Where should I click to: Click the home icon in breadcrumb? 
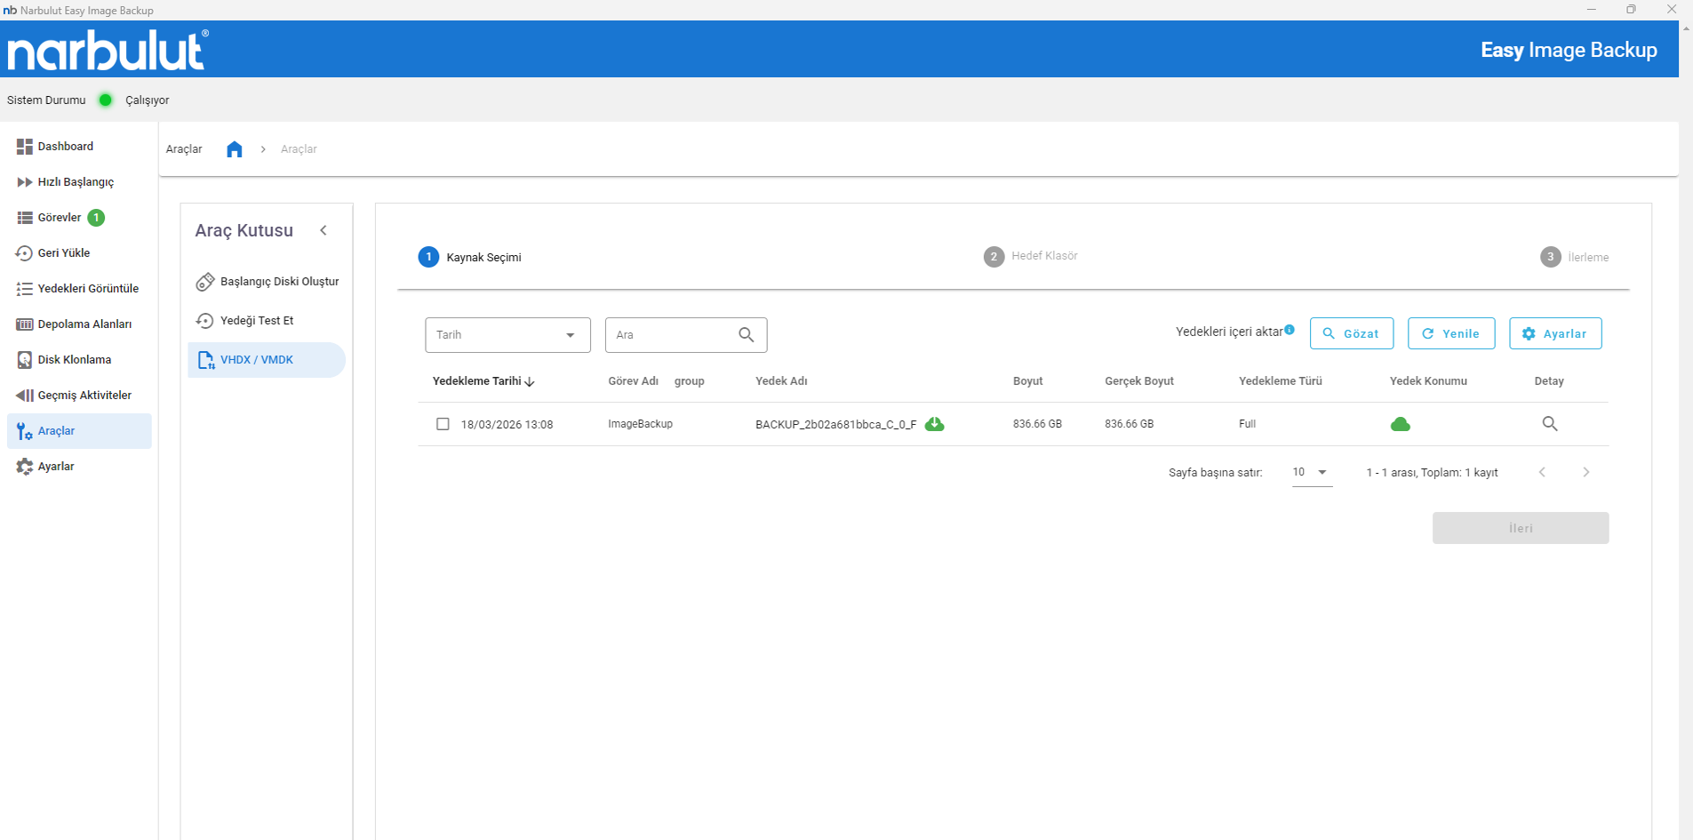[234, 149]
